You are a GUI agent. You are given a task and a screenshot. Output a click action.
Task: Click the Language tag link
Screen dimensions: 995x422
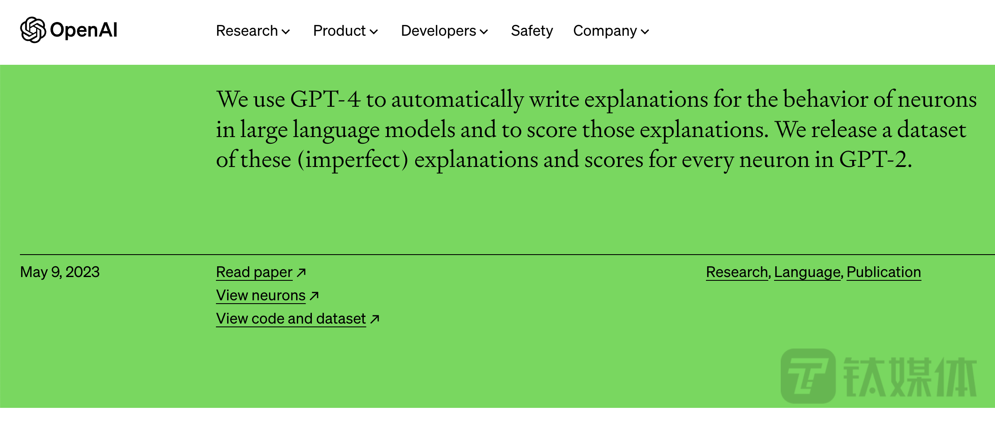[x=807, y=272]
